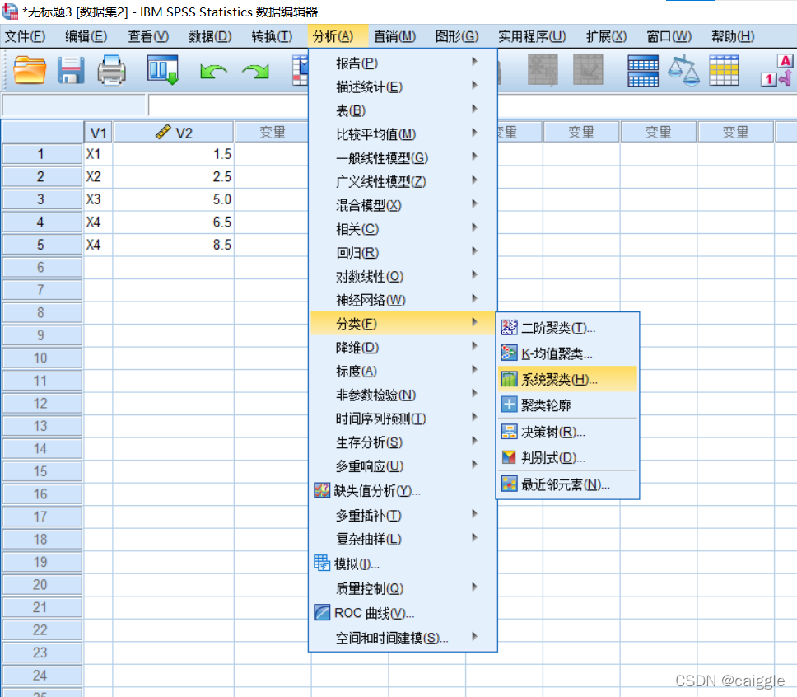
Task: Click the cell containing X3
Action: 98,199
